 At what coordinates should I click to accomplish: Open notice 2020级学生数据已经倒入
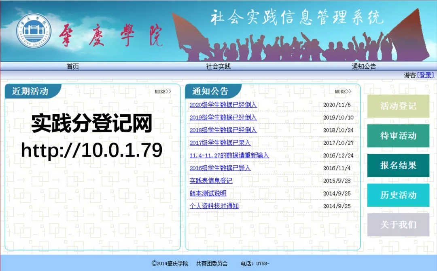[x=223, y=105]
